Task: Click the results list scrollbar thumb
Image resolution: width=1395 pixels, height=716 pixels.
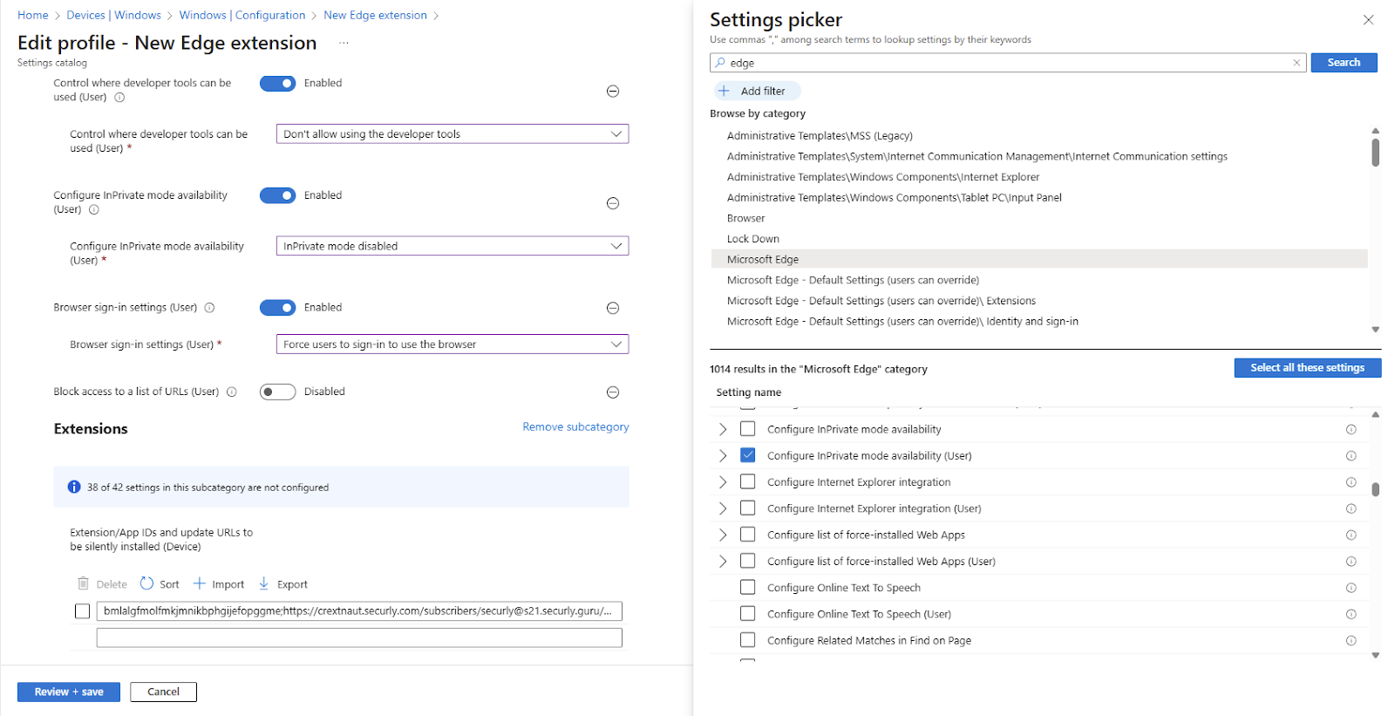Action: [x=1375, y=489]
